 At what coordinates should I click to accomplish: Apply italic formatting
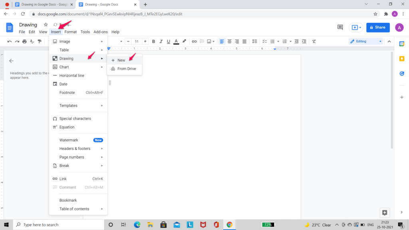point(161,41)
